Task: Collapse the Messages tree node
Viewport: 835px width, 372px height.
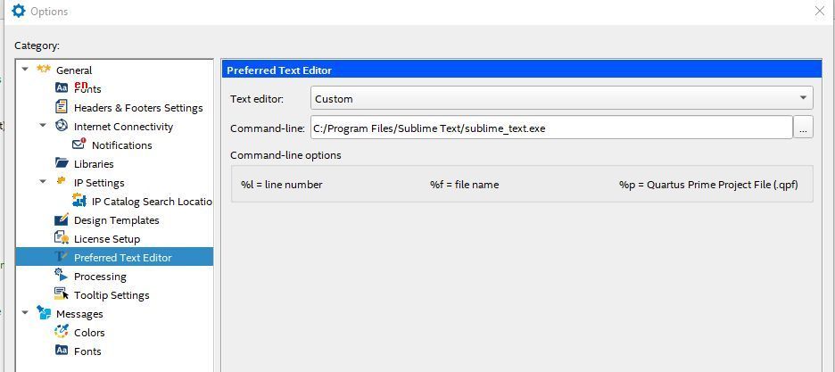Action: click(x=25, y=313)
